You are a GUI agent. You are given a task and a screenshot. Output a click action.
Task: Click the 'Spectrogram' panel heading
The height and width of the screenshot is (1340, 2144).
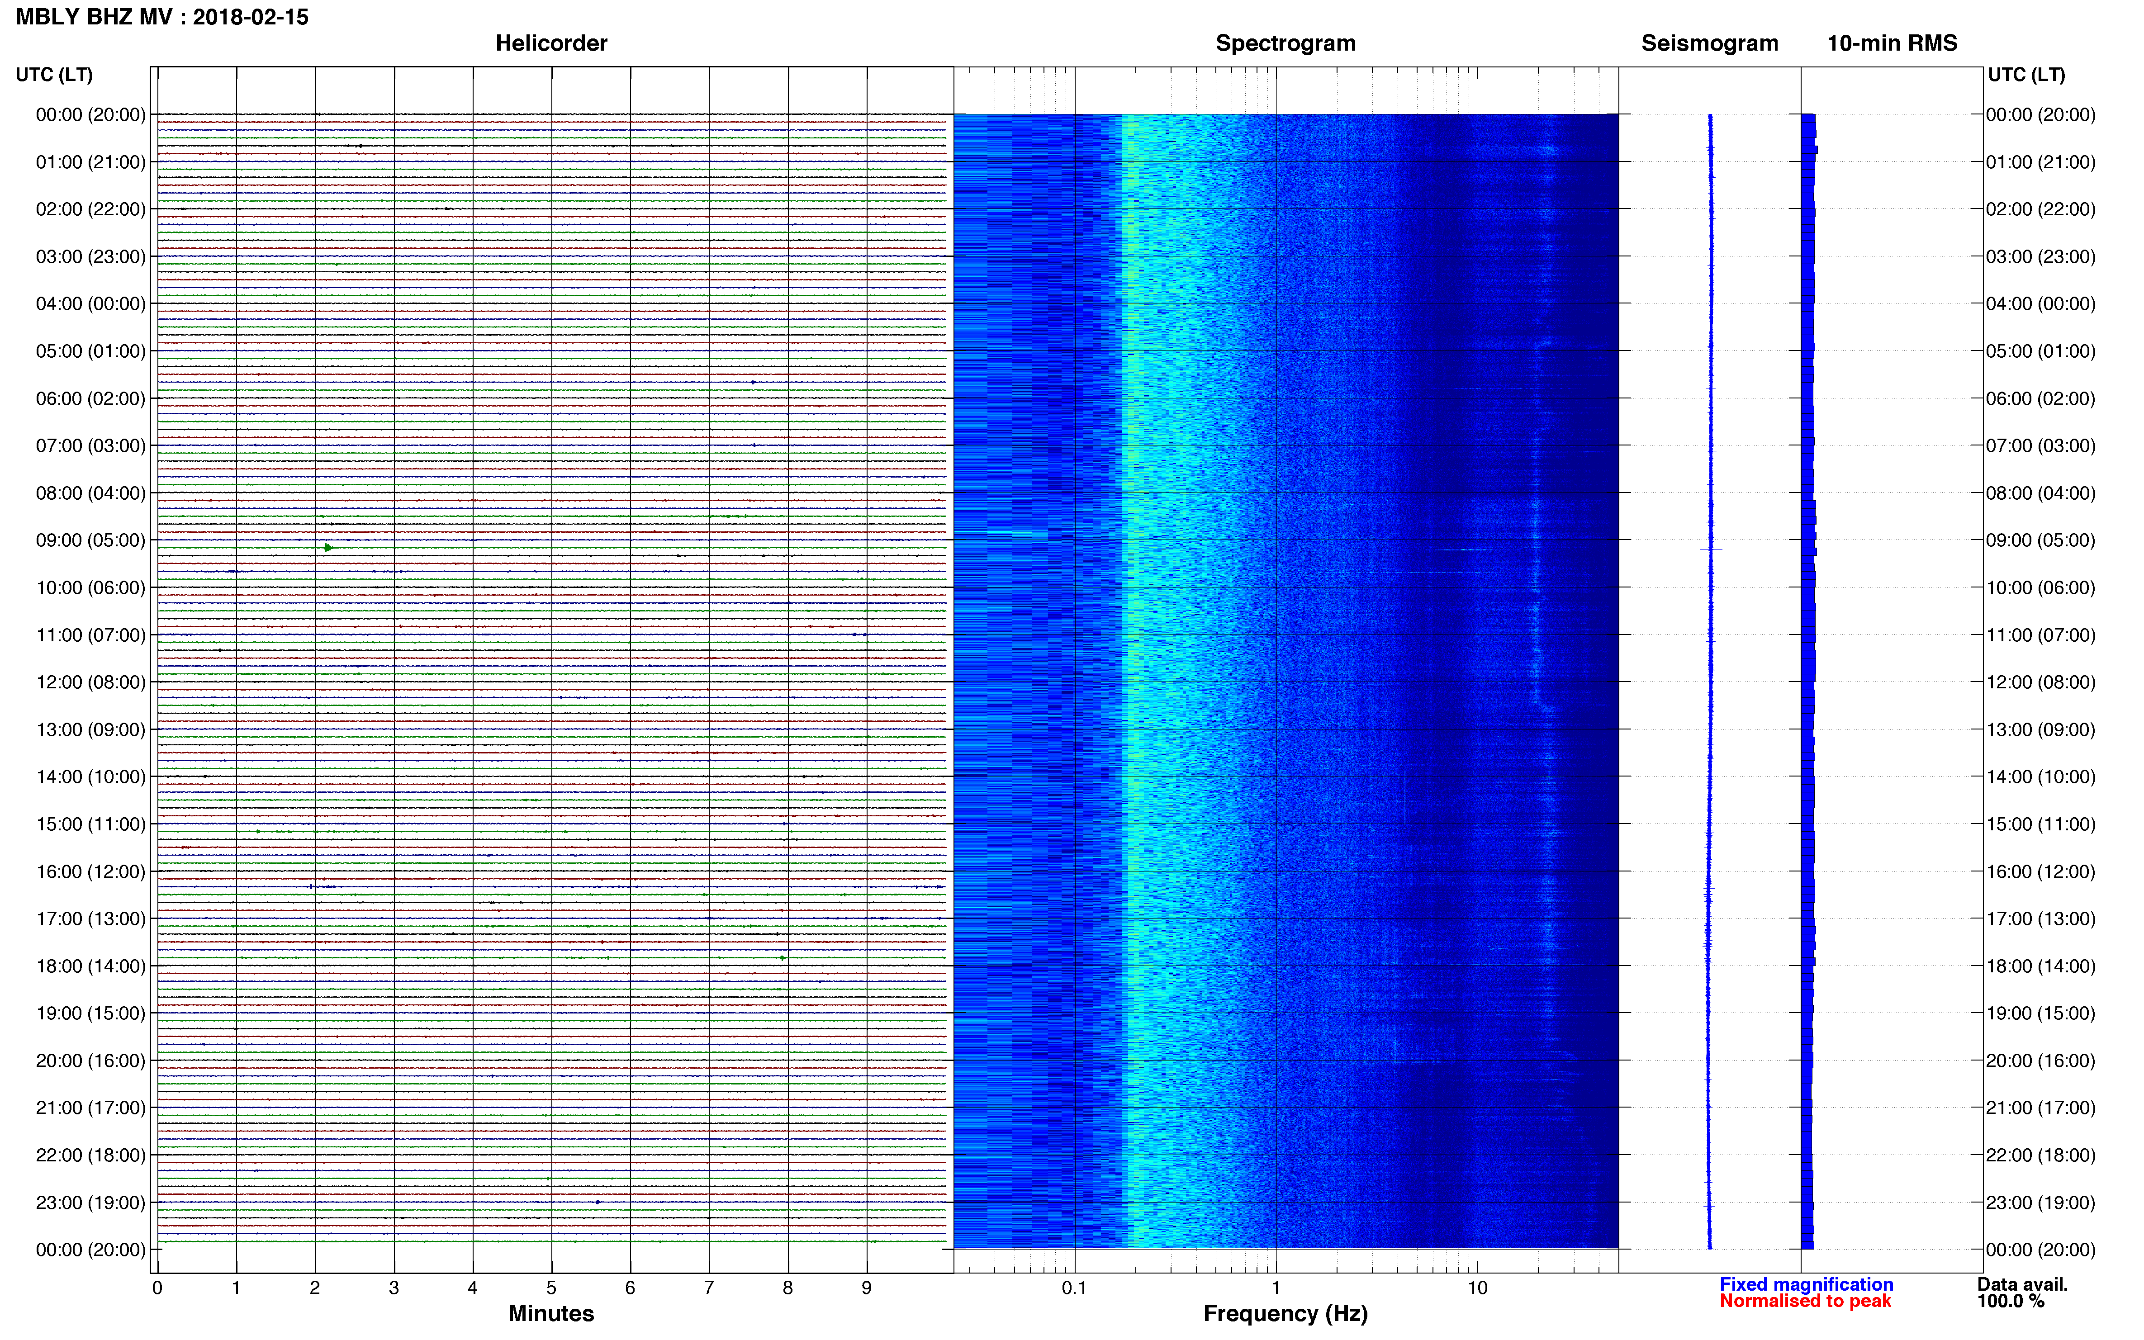1285,43
